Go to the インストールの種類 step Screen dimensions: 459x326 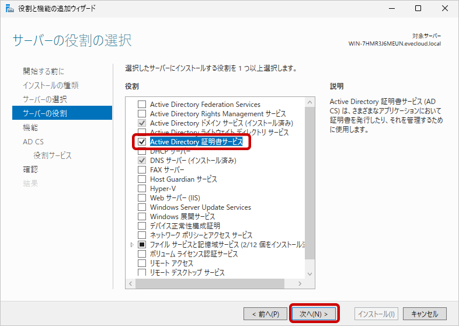coord(51,85)
